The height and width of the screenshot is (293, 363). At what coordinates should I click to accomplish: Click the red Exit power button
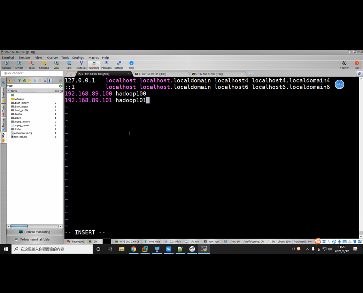pyautogui.click(x=356, y=65)
